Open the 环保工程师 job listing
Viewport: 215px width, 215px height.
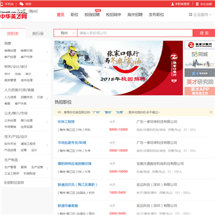pyautogui.click(x=66, y=122)
